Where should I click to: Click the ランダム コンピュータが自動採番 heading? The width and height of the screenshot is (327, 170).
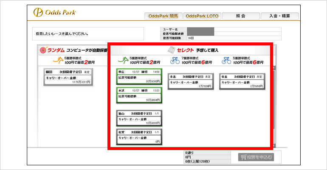click(x=77, y=50)
